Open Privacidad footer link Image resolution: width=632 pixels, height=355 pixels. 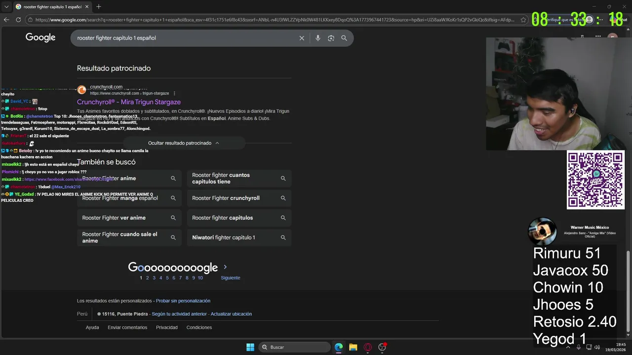coord(167,327)
